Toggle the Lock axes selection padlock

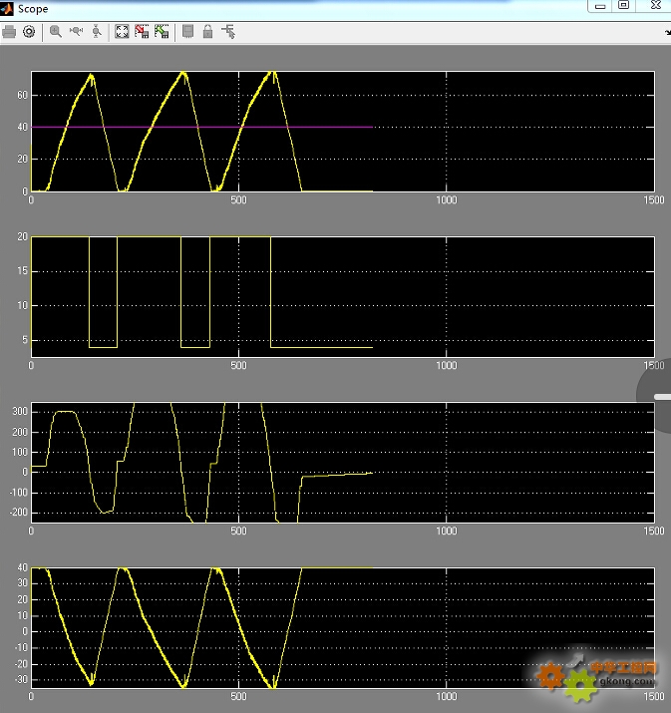(207, 31)
